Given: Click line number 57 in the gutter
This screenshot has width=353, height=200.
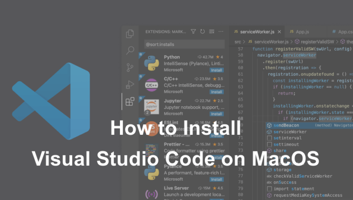Looking at the screenshot, I should tap(240, 49).
